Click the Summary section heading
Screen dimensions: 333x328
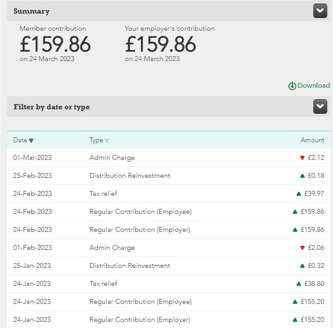coord(32,11)
